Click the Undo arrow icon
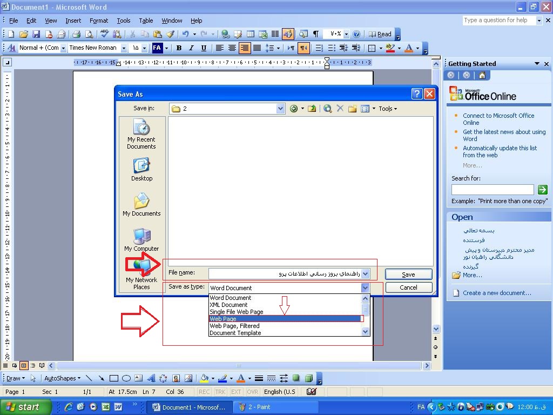 point(186,34)
